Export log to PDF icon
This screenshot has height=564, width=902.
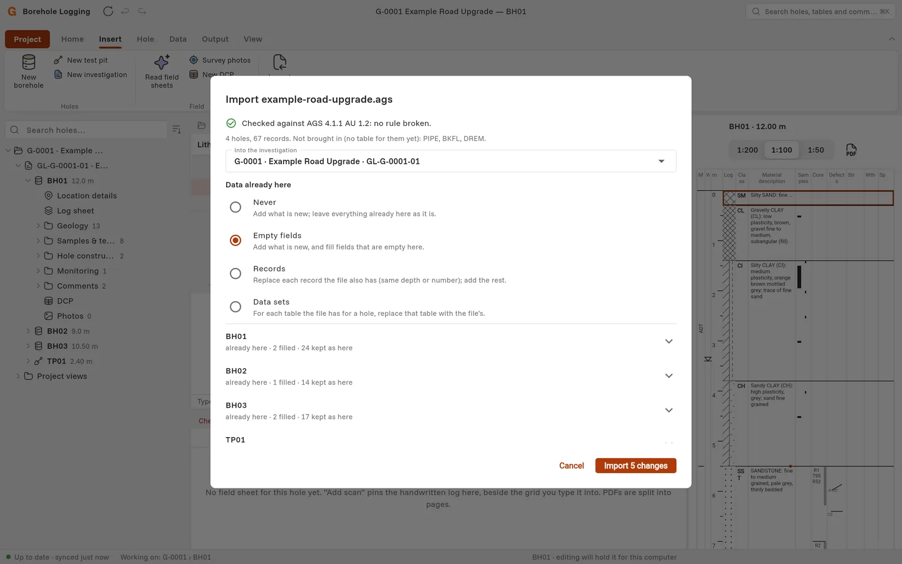851,150
